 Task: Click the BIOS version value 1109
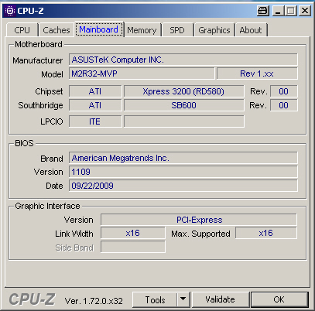coord(183,172)
